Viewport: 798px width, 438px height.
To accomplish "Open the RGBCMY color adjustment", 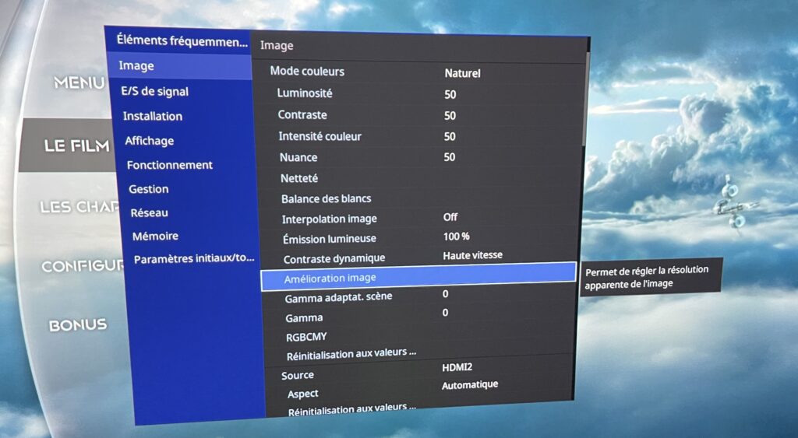I will 306,337.
